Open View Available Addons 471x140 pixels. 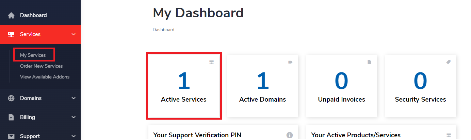[45, 77]
